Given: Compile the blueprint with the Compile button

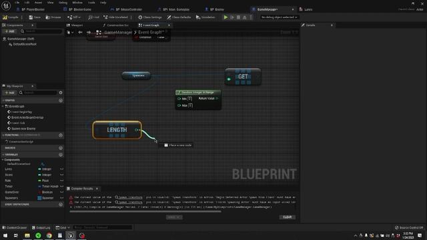Looking at the screenshot, I should tap(11, 17).
